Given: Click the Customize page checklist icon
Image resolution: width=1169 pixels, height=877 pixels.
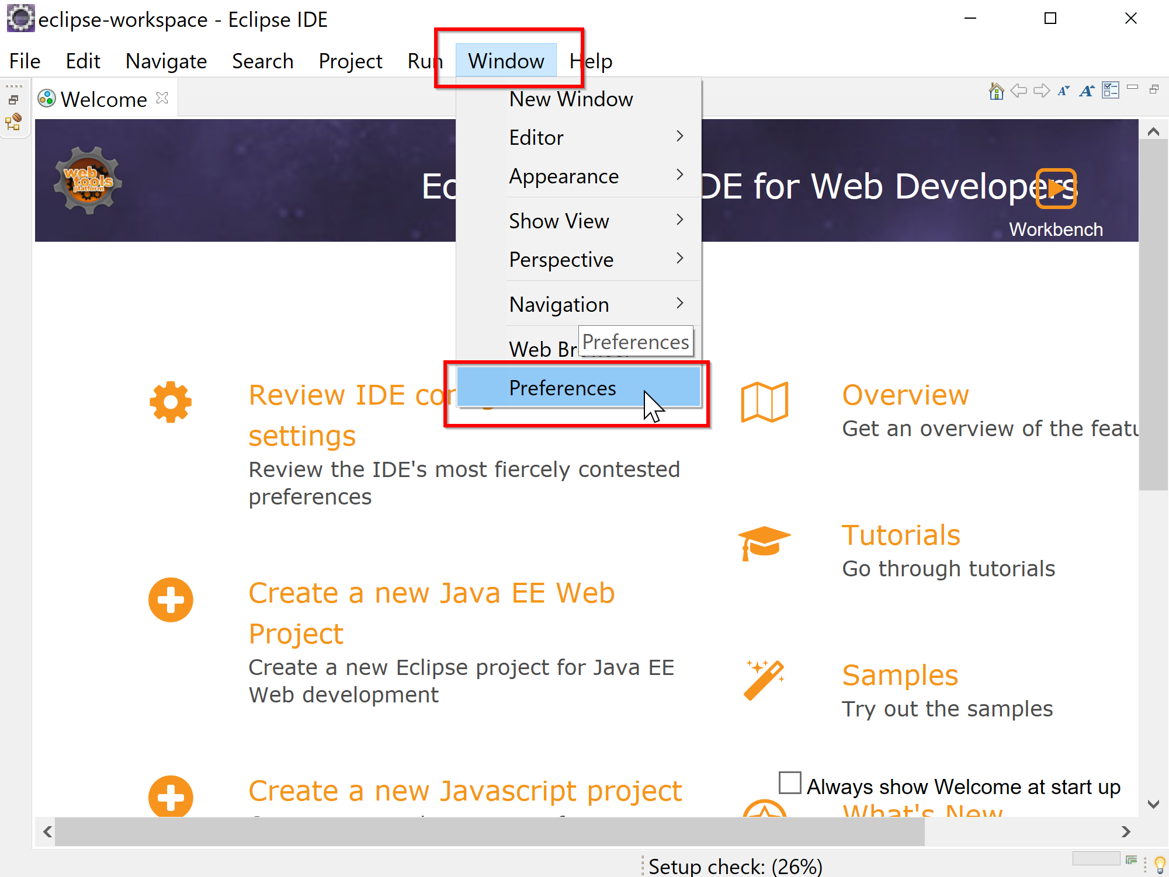Looking at the screenshot, I should tap(1110, 91).
